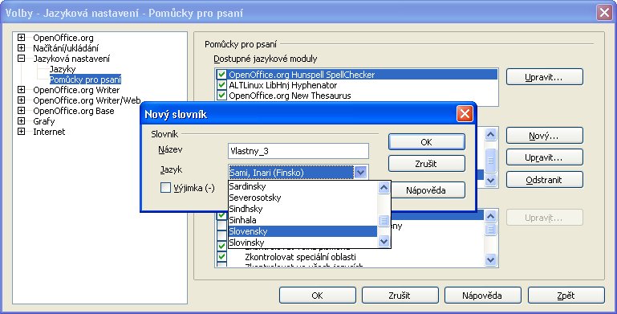Choose Sardinsky from language list

point(302,186)
